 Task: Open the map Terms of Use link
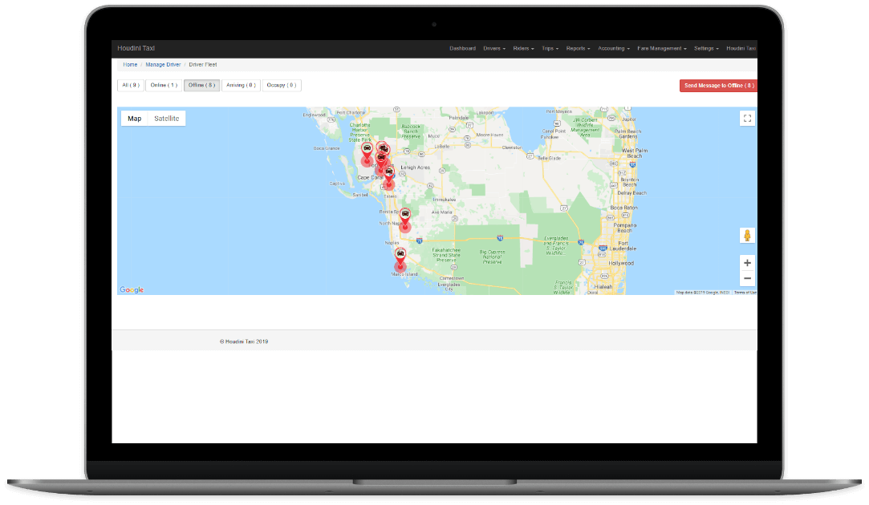tap(745, 293)
